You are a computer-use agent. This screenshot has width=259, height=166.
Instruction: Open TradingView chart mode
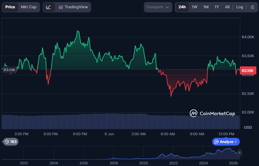point(73,7)
